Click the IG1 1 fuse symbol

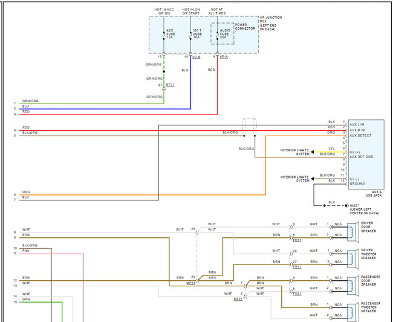tap(190, 36)
